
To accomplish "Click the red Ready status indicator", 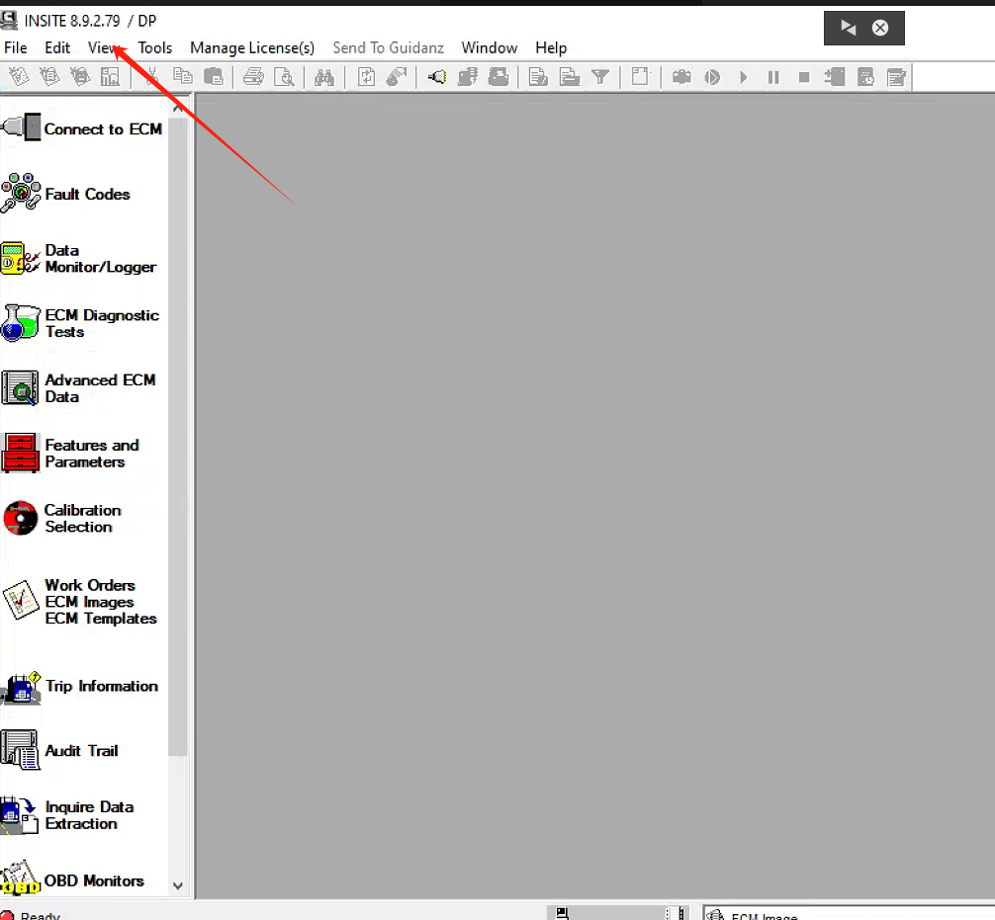I will (x=6, y=916).
